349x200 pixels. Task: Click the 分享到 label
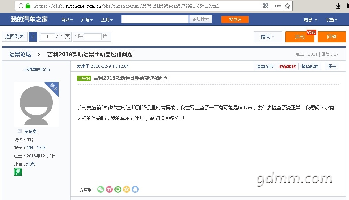coord(87,190)
